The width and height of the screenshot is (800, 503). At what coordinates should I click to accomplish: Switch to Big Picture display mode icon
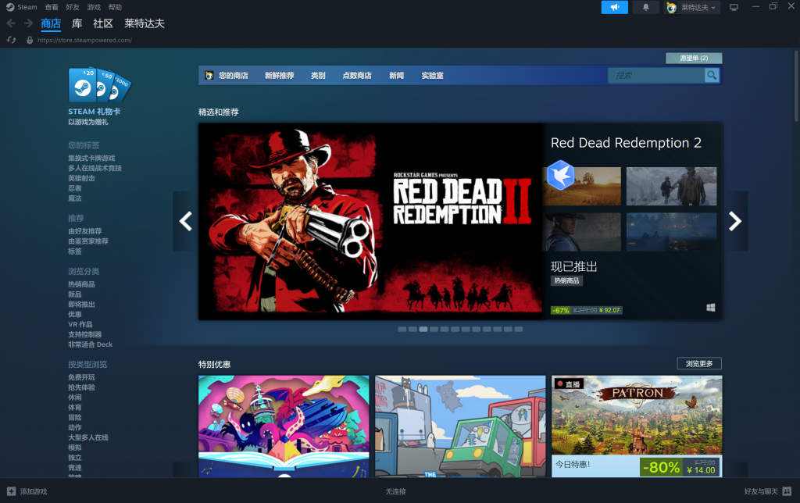(x=734, y=7)
